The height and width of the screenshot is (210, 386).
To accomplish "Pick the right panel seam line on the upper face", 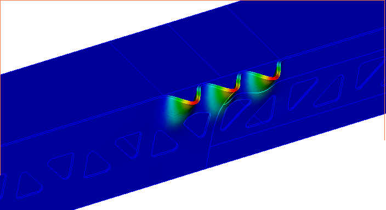I will [252, 33].
